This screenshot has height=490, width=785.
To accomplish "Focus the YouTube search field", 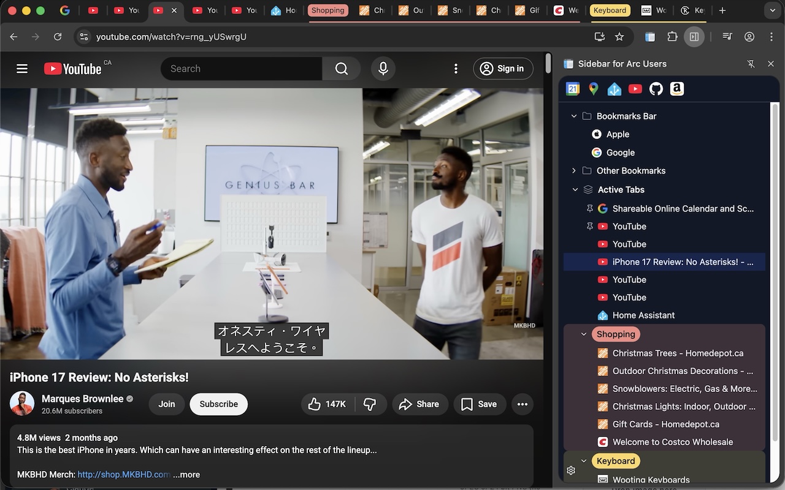I will [242, 69].
